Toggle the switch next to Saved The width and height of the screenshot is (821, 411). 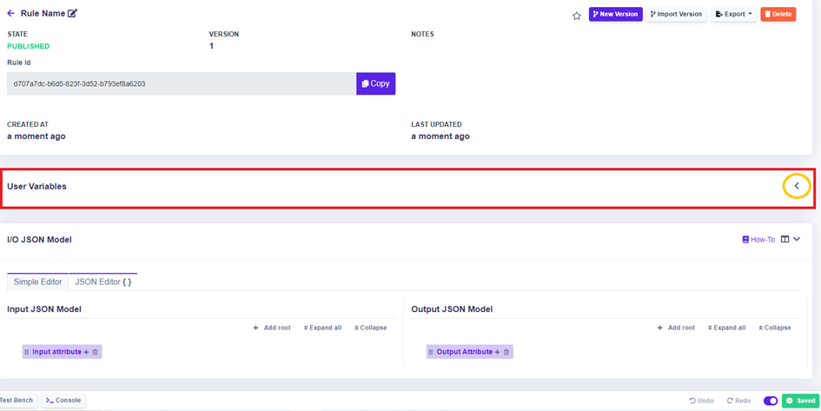[770, 401]
